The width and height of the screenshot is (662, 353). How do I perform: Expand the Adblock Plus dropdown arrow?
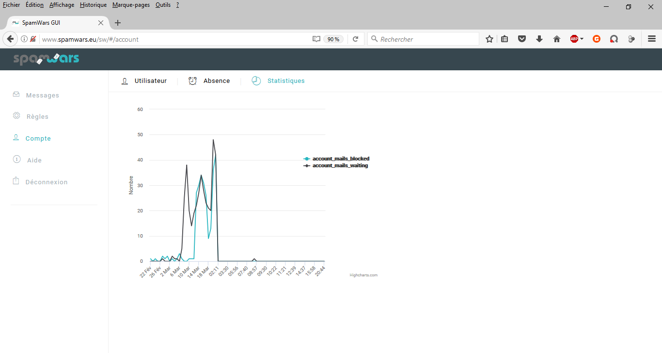point(582,39)
